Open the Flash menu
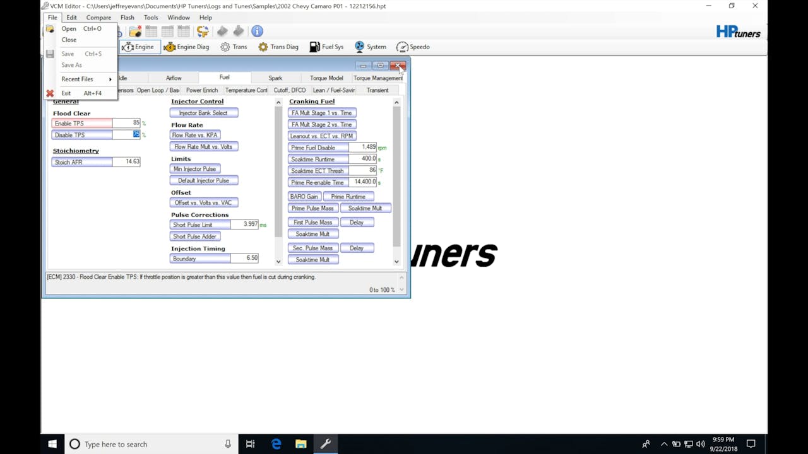 [x=128, y=17]
